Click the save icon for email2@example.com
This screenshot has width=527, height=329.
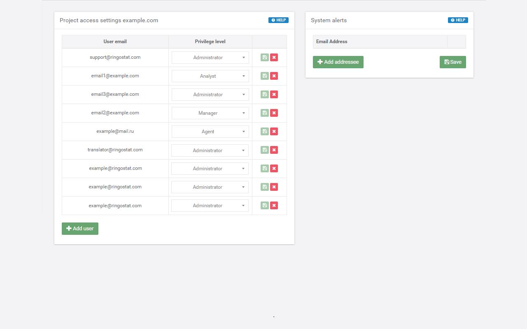264,113
